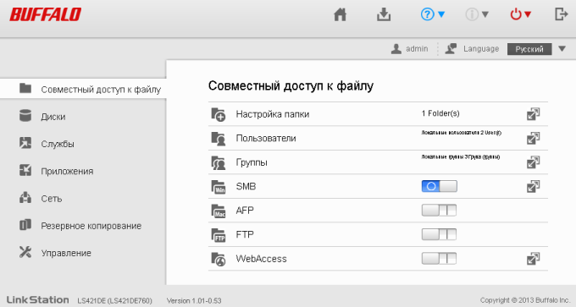Click the LinkStation footer logo
Viewport: 576px width, 307px height.
pos(38,299)
